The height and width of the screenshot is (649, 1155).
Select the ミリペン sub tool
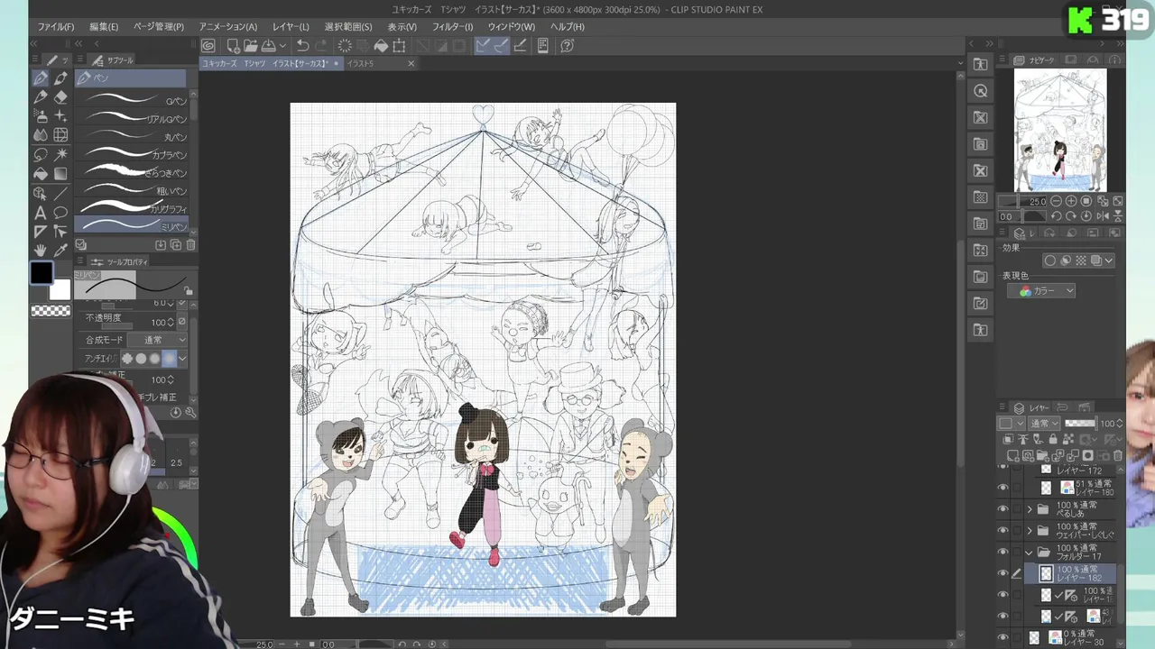pyautogui.click(x=133, y=225)
